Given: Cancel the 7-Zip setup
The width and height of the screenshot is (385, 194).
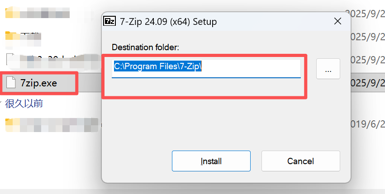Looking at the screenshot, I should (300, 161).
